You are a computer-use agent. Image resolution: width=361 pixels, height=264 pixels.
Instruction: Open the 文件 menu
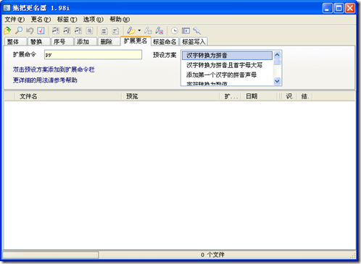click(14, 20)
